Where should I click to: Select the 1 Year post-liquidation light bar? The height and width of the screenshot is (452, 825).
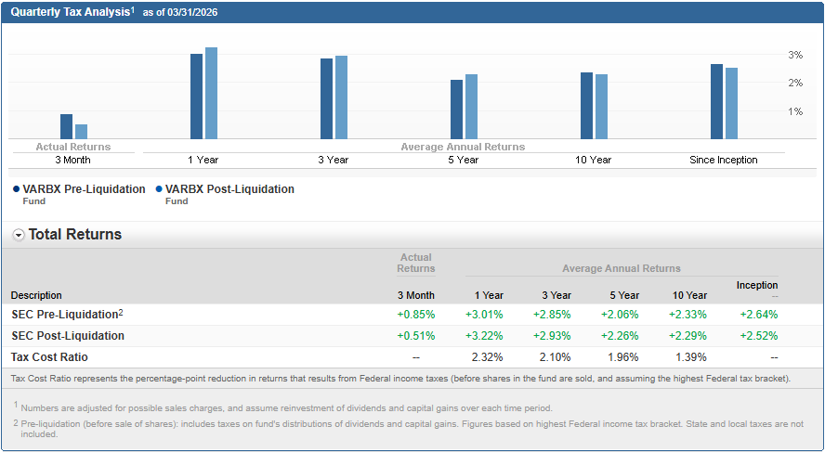pyautogui.click(x=211, y=93)
